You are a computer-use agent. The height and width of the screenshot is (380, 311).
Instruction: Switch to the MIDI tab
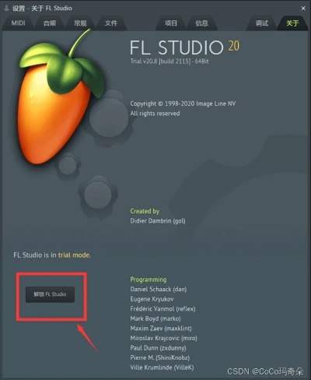(18, 23)
